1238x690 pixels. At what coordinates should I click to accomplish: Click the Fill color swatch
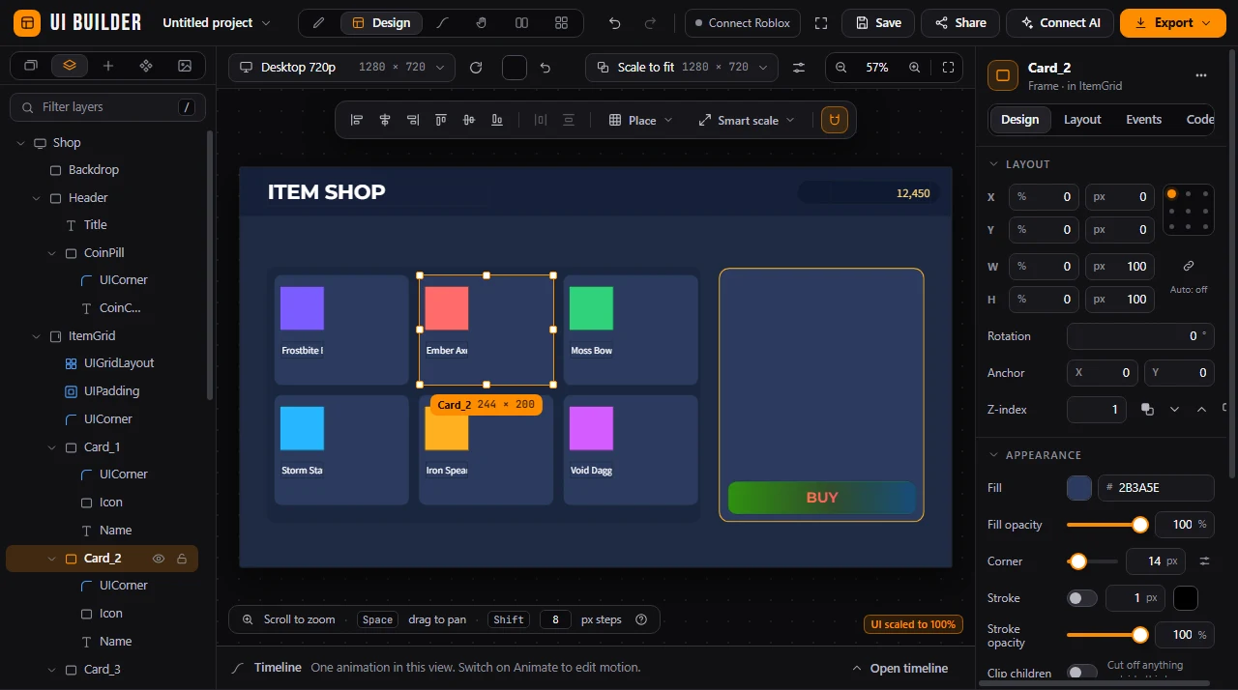[x=1079, y=488]
